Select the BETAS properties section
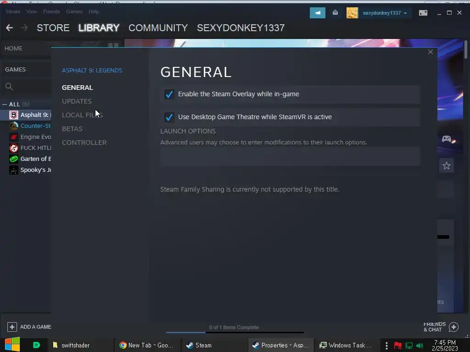Screen dimensions: 470x352 click(x=72, y=129)
